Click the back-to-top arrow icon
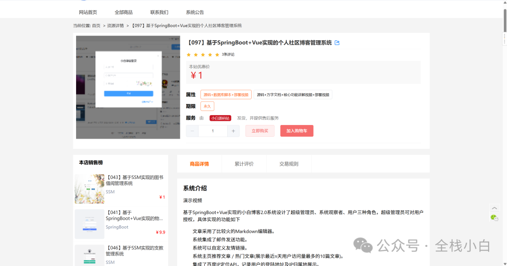This screenshot has height=266, width=507. (494, 208)
